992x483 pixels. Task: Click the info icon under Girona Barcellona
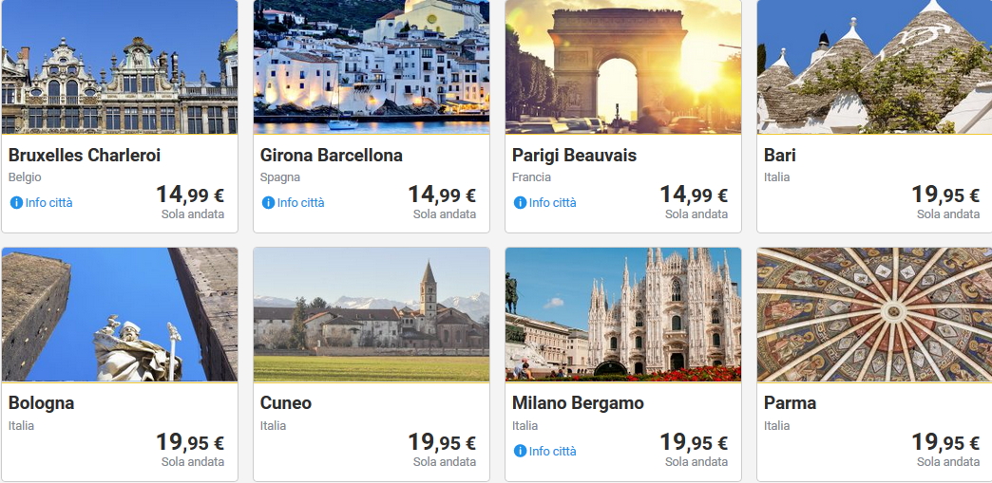click(268, 203)
